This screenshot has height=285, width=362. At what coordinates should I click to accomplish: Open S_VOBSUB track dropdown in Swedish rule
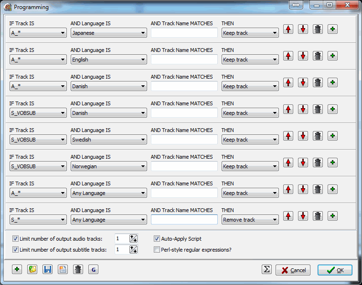38,140
